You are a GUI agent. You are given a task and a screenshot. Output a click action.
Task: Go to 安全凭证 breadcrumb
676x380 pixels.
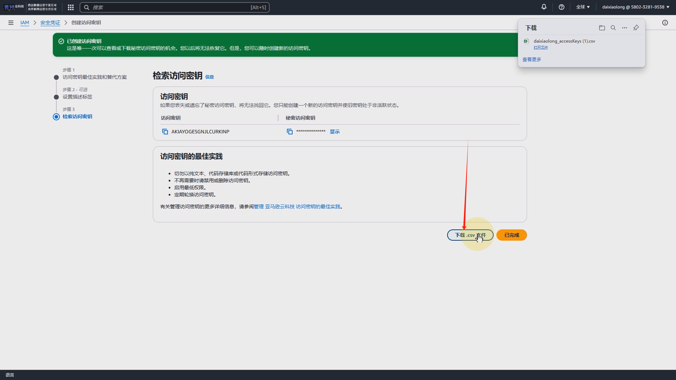point(50,23)
